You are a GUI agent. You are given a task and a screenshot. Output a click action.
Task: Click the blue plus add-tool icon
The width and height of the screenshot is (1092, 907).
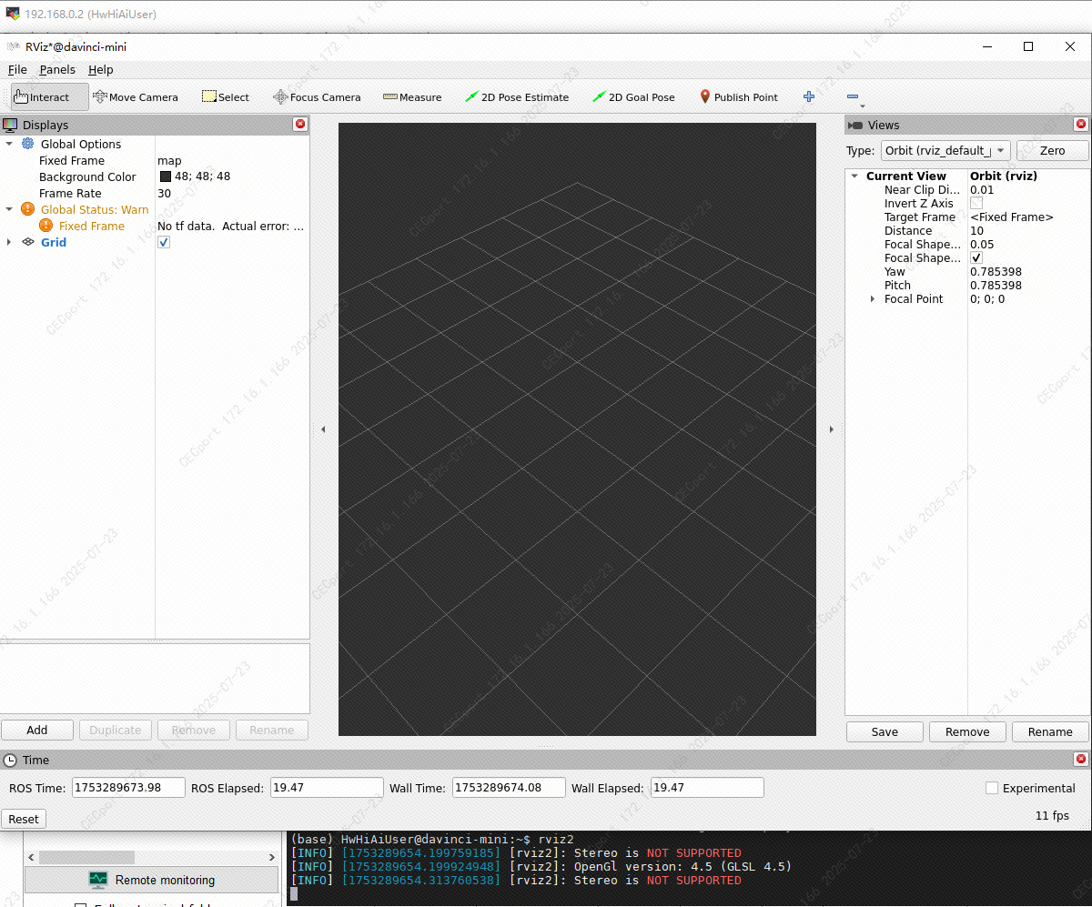tap(809, 96)
